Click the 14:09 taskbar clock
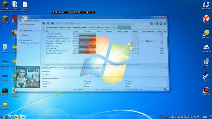The image size is (212, 119). (x=205, y=117)
